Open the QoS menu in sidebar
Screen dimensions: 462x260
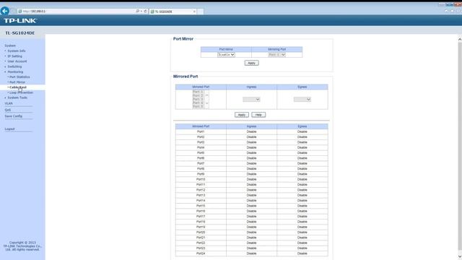pos(8,110)
